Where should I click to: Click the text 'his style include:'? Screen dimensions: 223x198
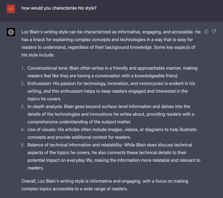point(38,55)
